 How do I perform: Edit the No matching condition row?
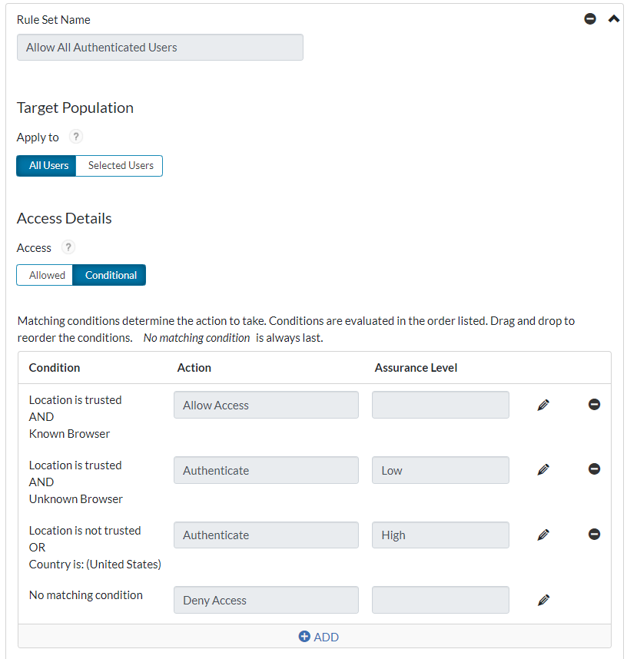coord(543,599)
